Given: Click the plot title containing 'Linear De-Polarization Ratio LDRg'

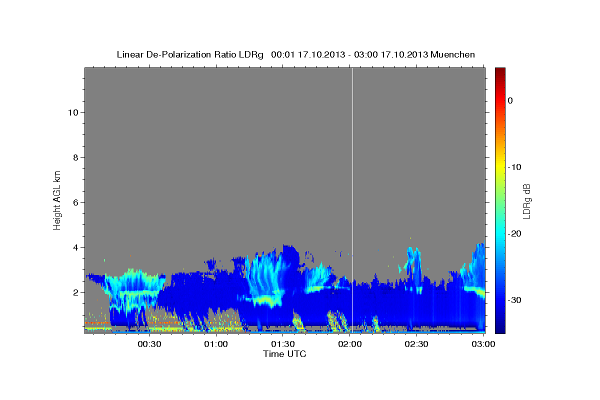Looking at the screenshot, I should pos(295,54).
